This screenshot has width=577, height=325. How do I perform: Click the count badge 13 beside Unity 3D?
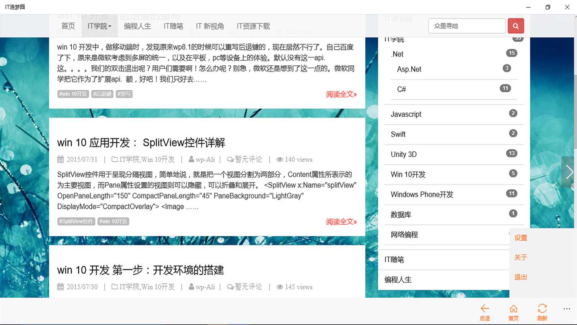[511, 153]
